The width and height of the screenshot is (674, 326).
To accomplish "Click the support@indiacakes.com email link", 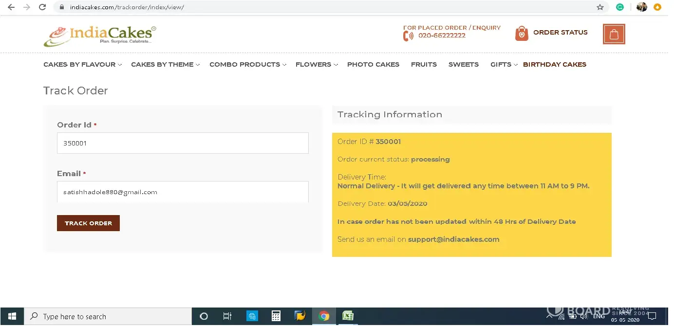I will [x=453, y=239].
